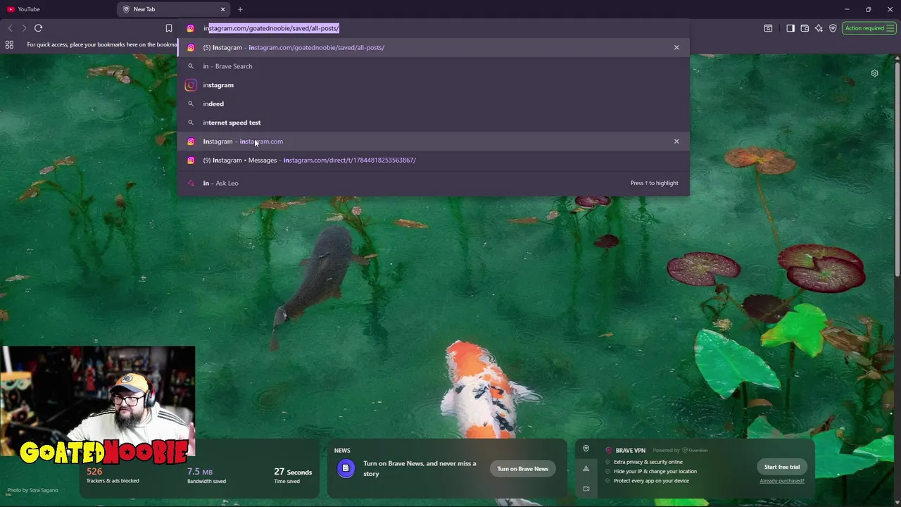Image resolution: width=901 pixels, height=507 pixels.
Task: Select the Rewards triangle tab in widget
Action: click(x=586, y=468)
